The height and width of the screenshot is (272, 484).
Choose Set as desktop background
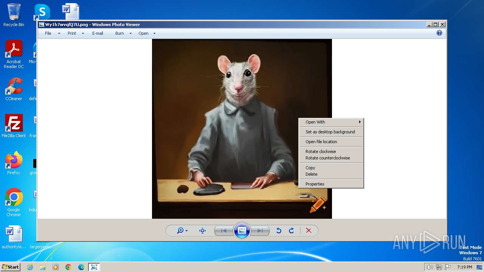[x=331, y=132]
